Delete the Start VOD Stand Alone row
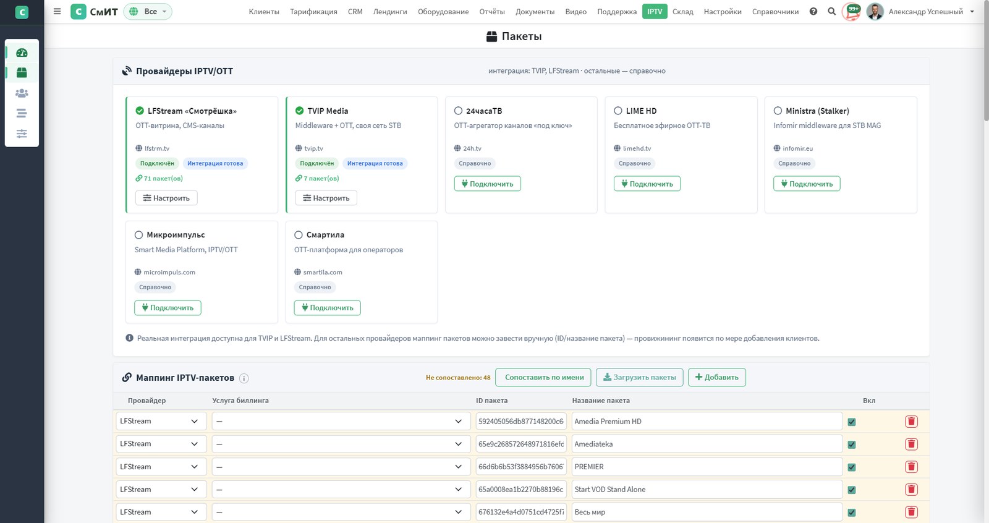The width and height of the screenshot is (989, 523). point(911,490)
